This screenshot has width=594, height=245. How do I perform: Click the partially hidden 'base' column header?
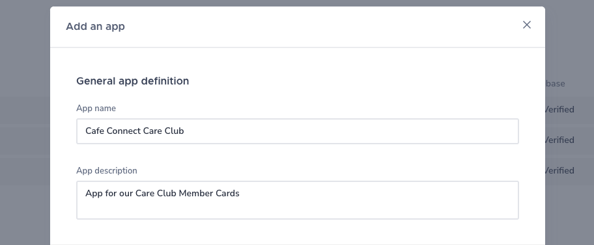(556, 84)
